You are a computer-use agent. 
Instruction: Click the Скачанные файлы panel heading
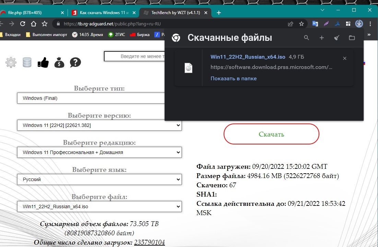point(230,38)
